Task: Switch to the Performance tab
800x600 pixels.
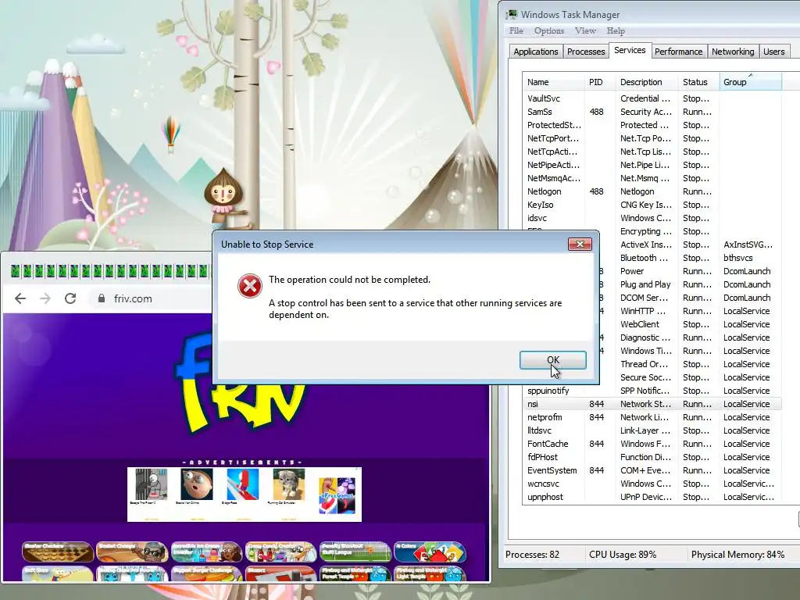Action: tap(679, 52)
